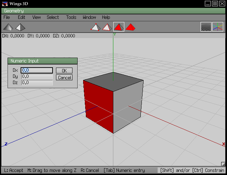Select face selection mode icon

(x=119, y=27)
